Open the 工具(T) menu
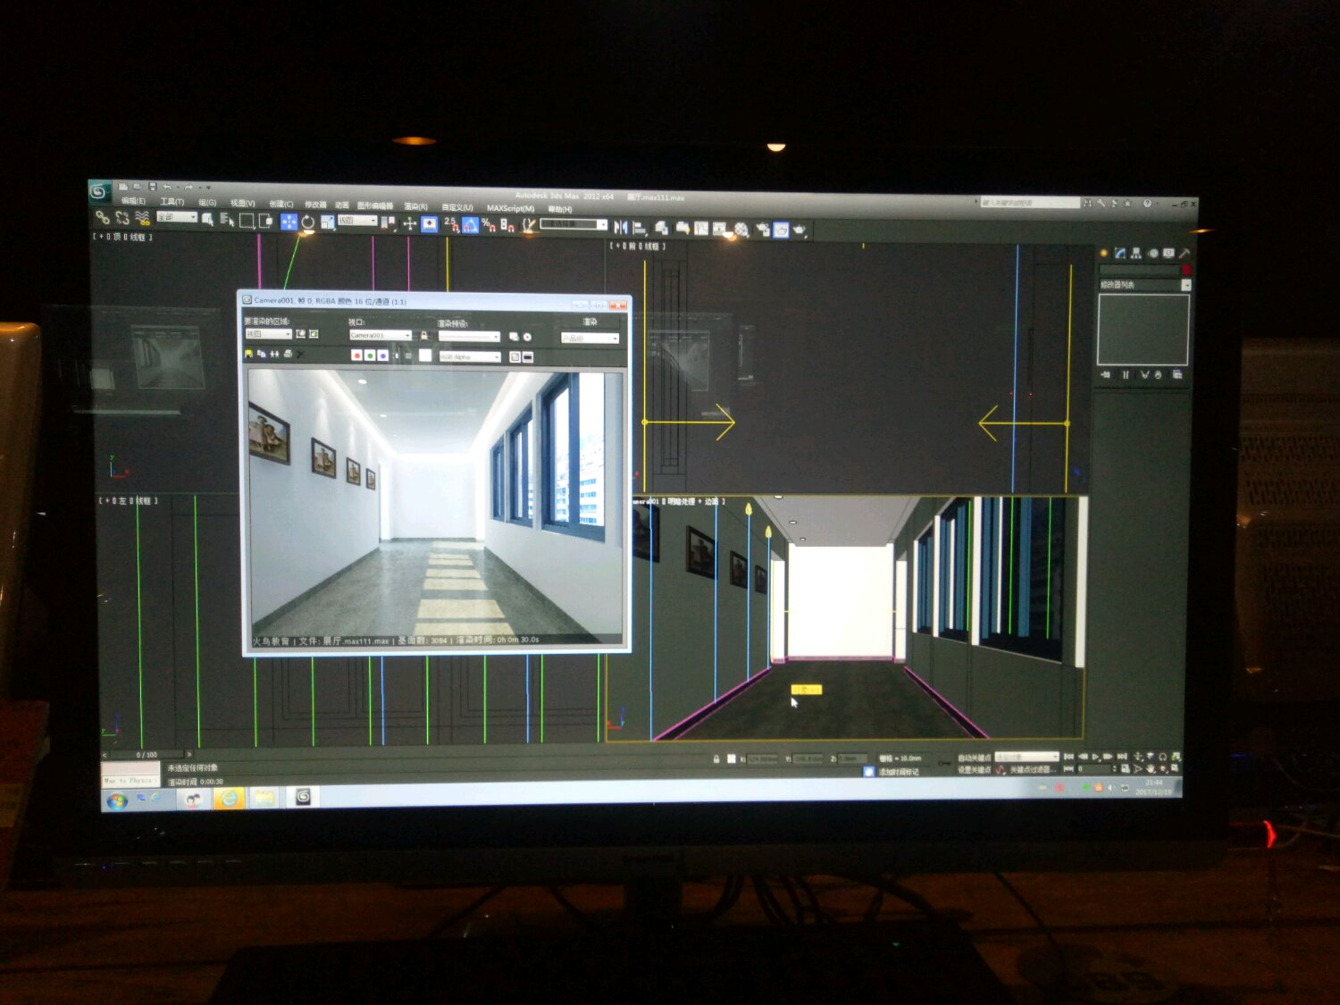 click(172, 202)
